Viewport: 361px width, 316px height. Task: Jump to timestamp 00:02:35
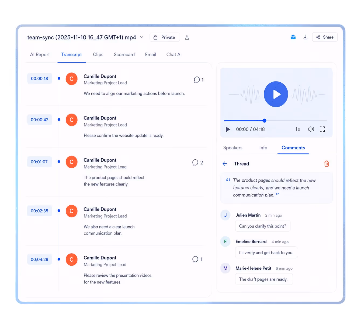(x=40, y=211)
